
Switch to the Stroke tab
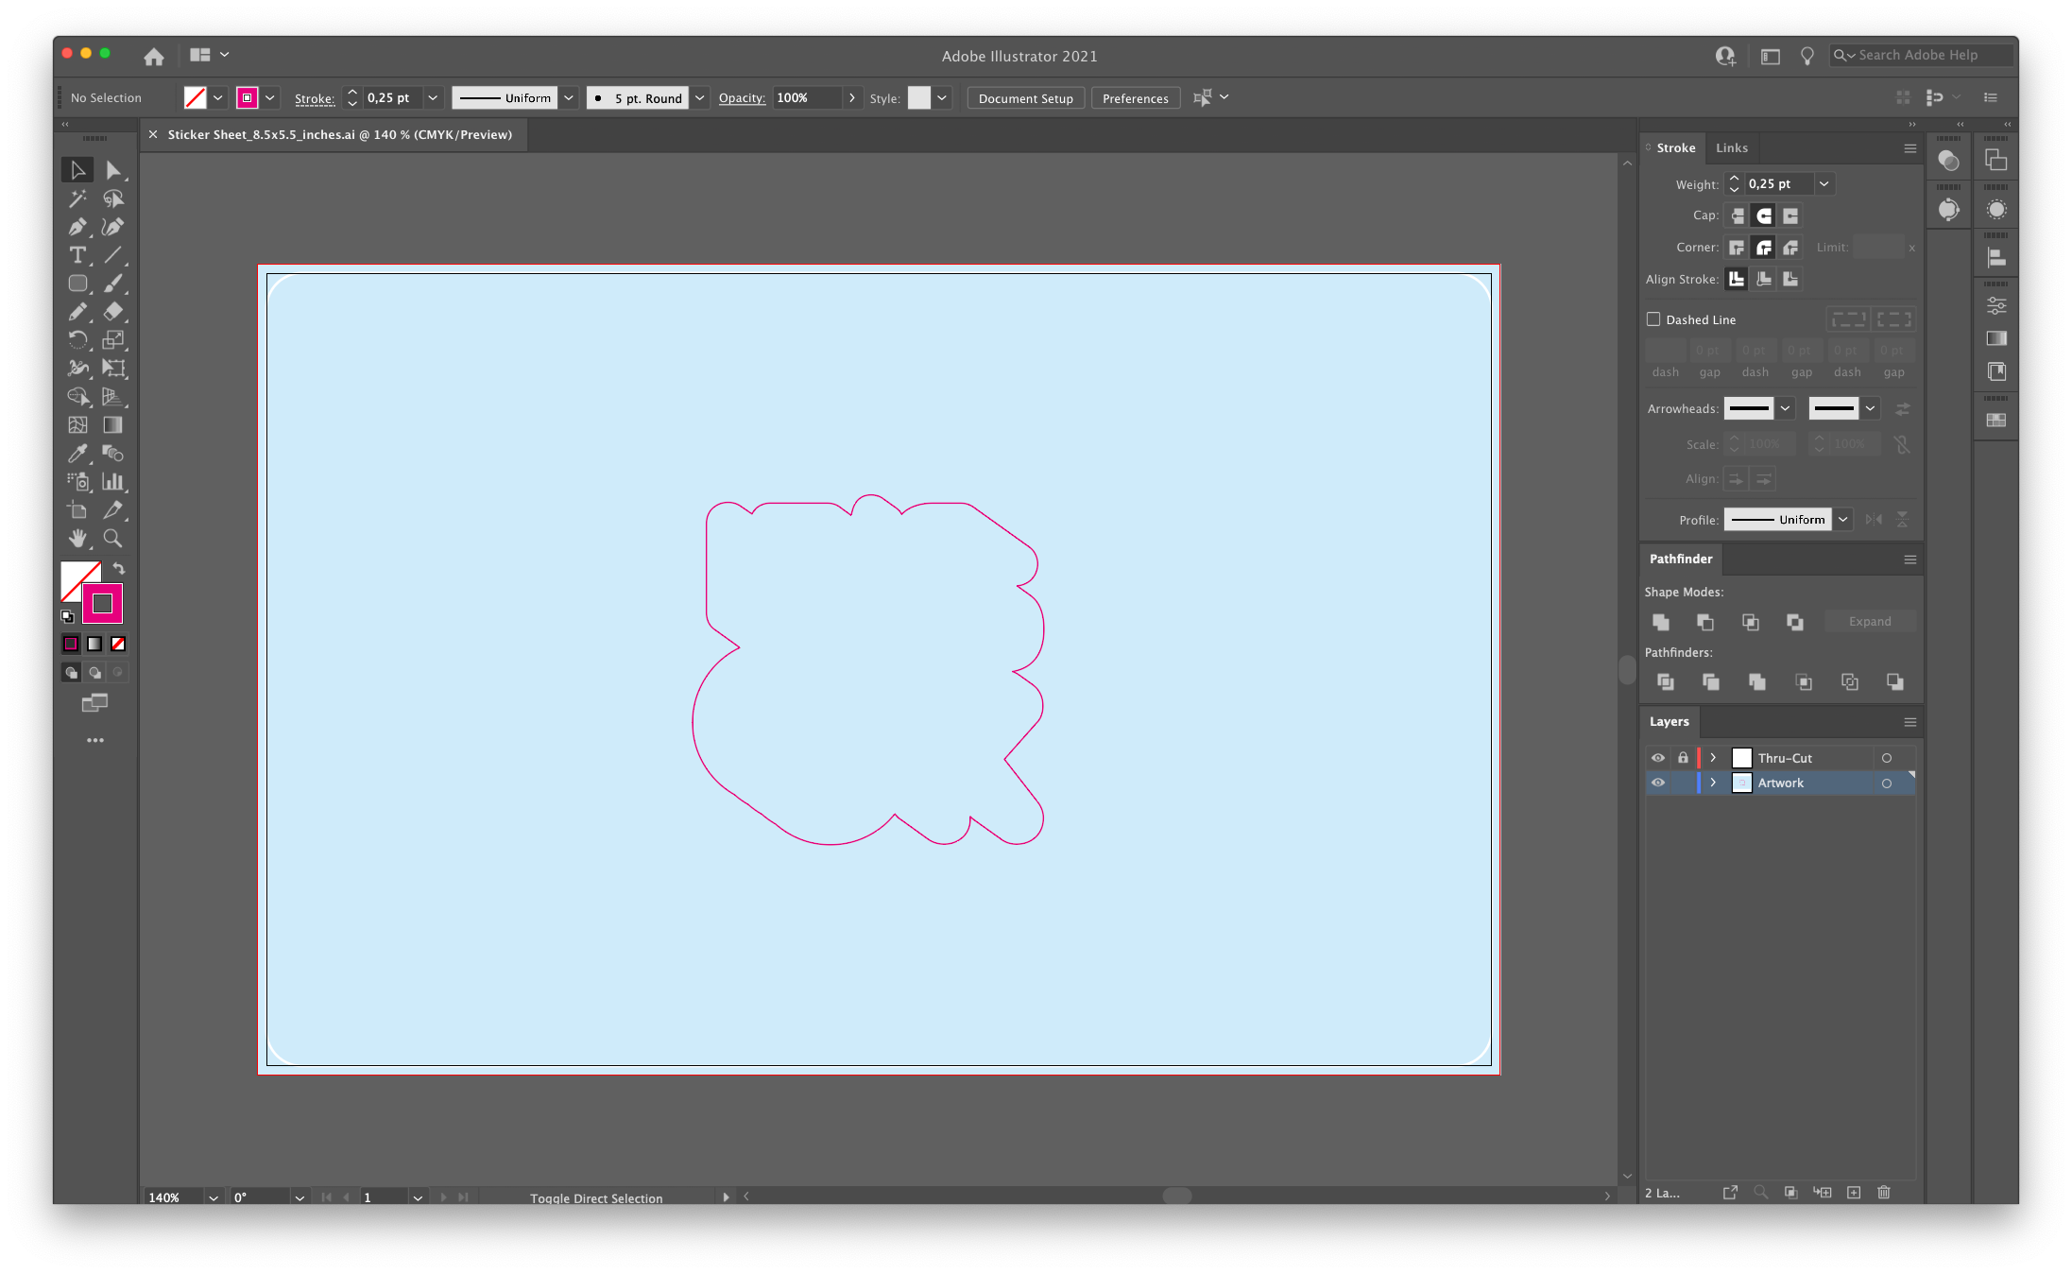point(1675,148)
